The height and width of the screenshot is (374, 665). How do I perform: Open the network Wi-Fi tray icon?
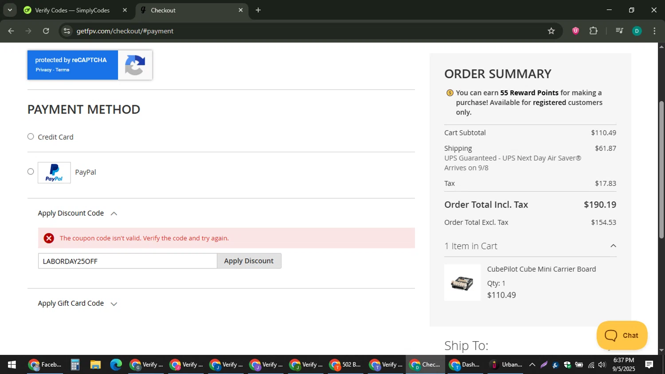591,365
